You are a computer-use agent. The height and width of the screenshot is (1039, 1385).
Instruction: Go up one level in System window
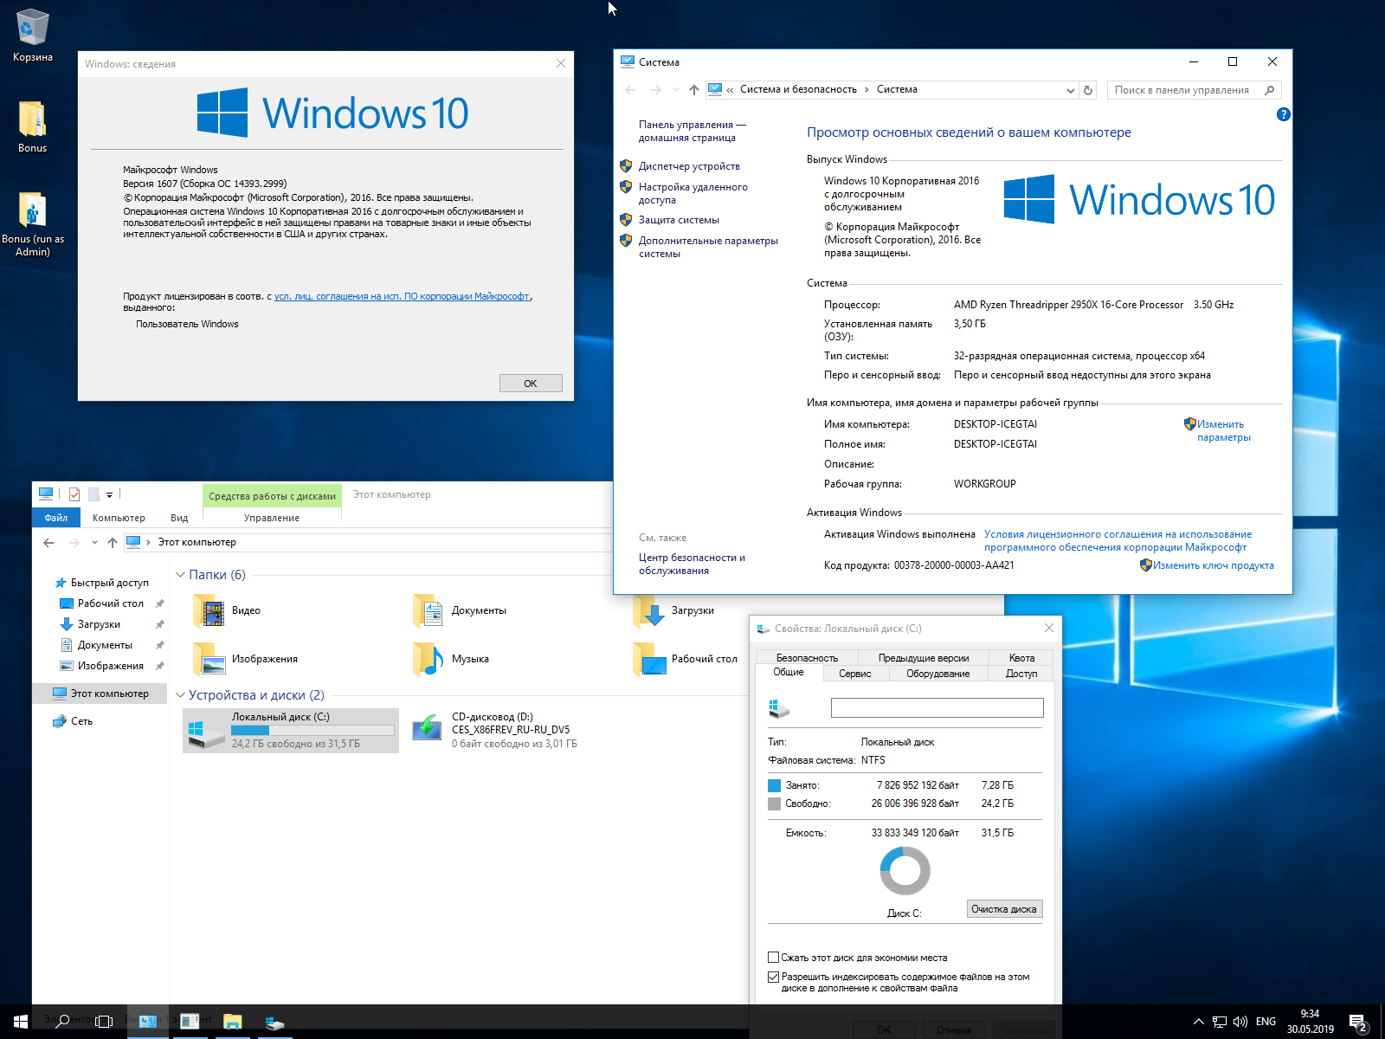pyautogui.click(x=694, y=90)
